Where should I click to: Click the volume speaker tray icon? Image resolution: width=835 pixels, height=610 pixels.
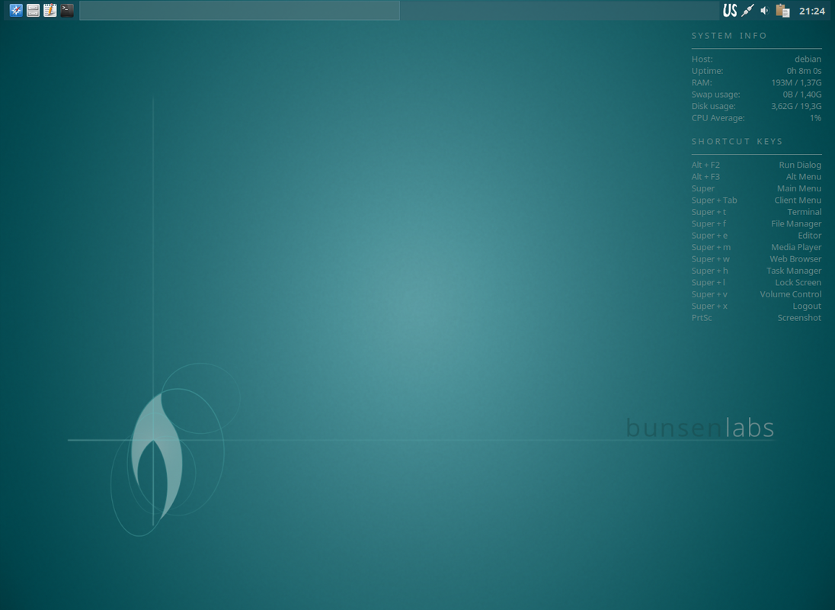765,10
